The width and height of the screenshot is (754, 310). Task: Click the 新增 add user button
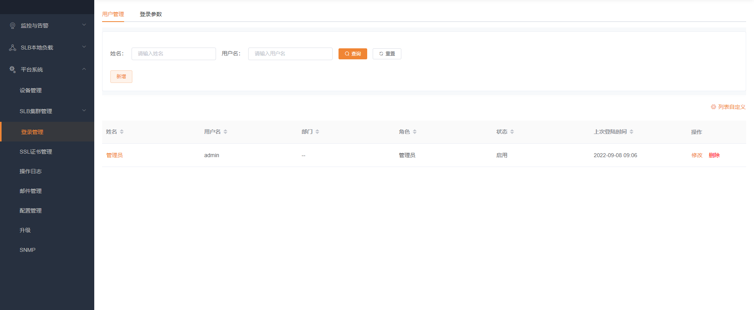pyautogui.click(x=121, y=77)
